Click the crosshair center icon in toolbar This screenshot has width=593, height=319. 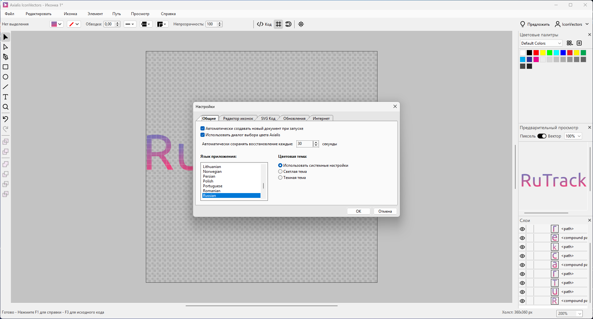click(301, 24)
